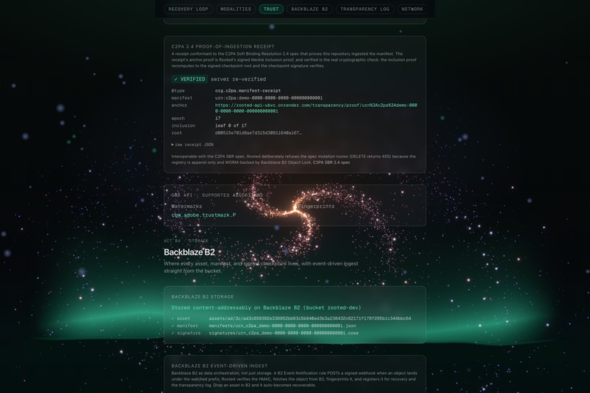Image resolution: width=590 pixels, height=393 pixels.
Task: Select the signatures/urn_c2pa_demo .cose path
Action: pyautogui.click(x=284, y=333)
